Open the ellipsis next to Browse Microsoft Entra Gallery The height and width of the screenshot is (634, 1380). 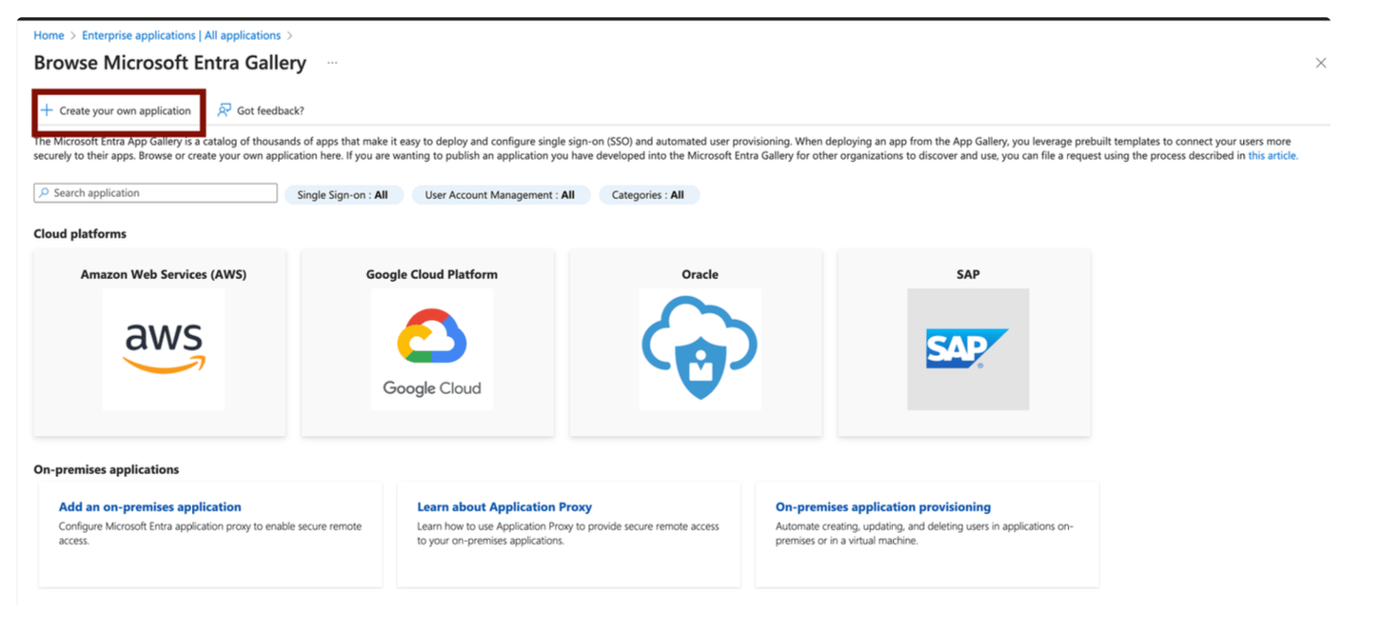point(332,62)
